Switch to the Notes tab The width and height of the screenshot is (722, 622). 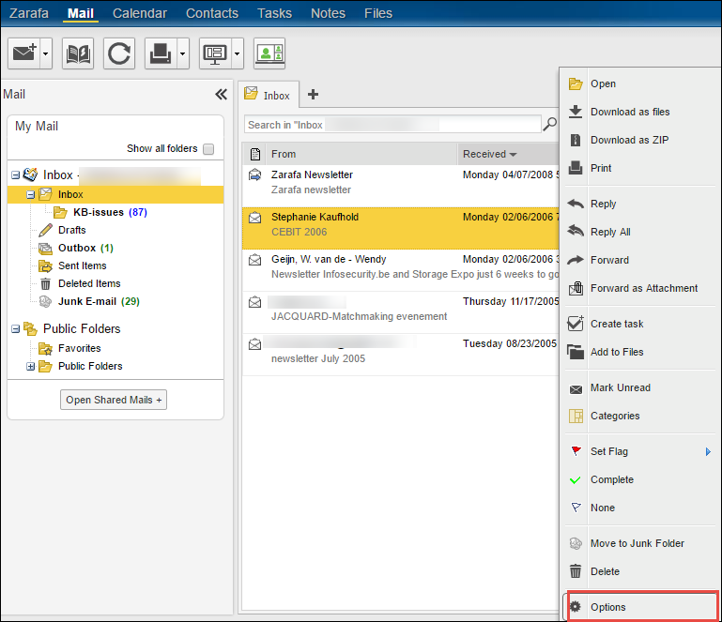tap(328, 13)
